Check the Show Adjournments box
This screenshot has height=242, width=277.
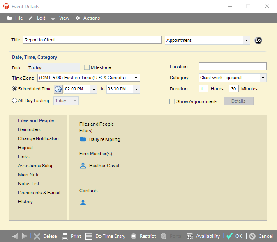tap(172, 101)
